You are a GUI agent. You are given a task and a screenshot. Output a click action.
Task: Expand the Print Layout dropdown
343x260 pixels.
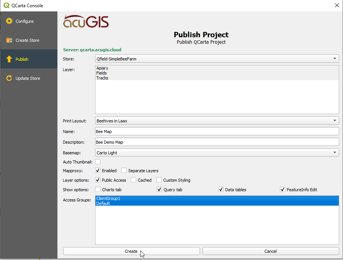coord(217,121)
